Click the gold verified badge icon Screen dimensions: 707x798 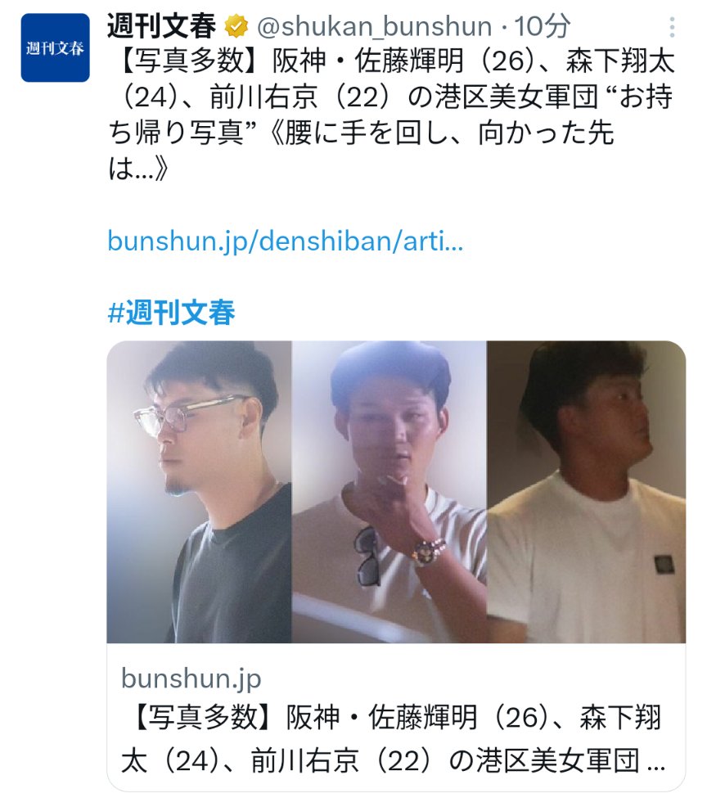(236, 26)
